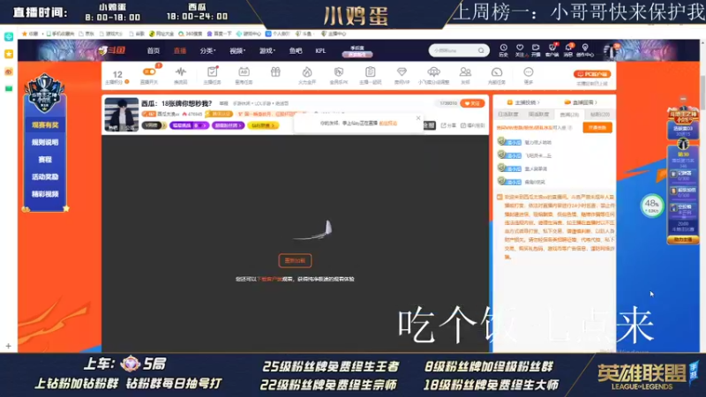The height and width of the screenshot is (397, 706).
Task: Click the orange PC客户端 button
Action: [592, 74]
